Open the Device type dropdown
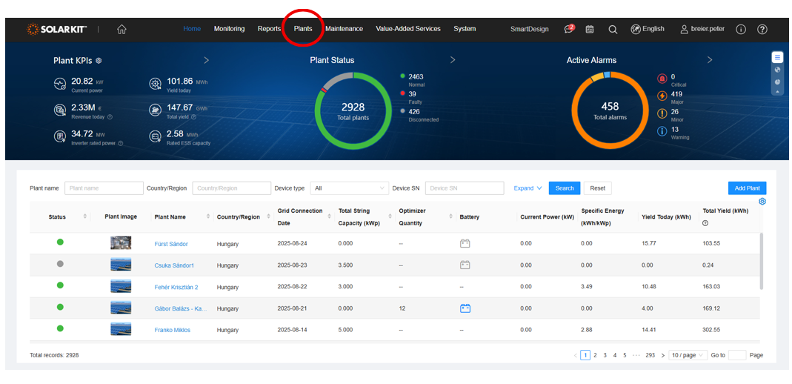This screenshot has height=384, width=792. [x=349, y=188]
